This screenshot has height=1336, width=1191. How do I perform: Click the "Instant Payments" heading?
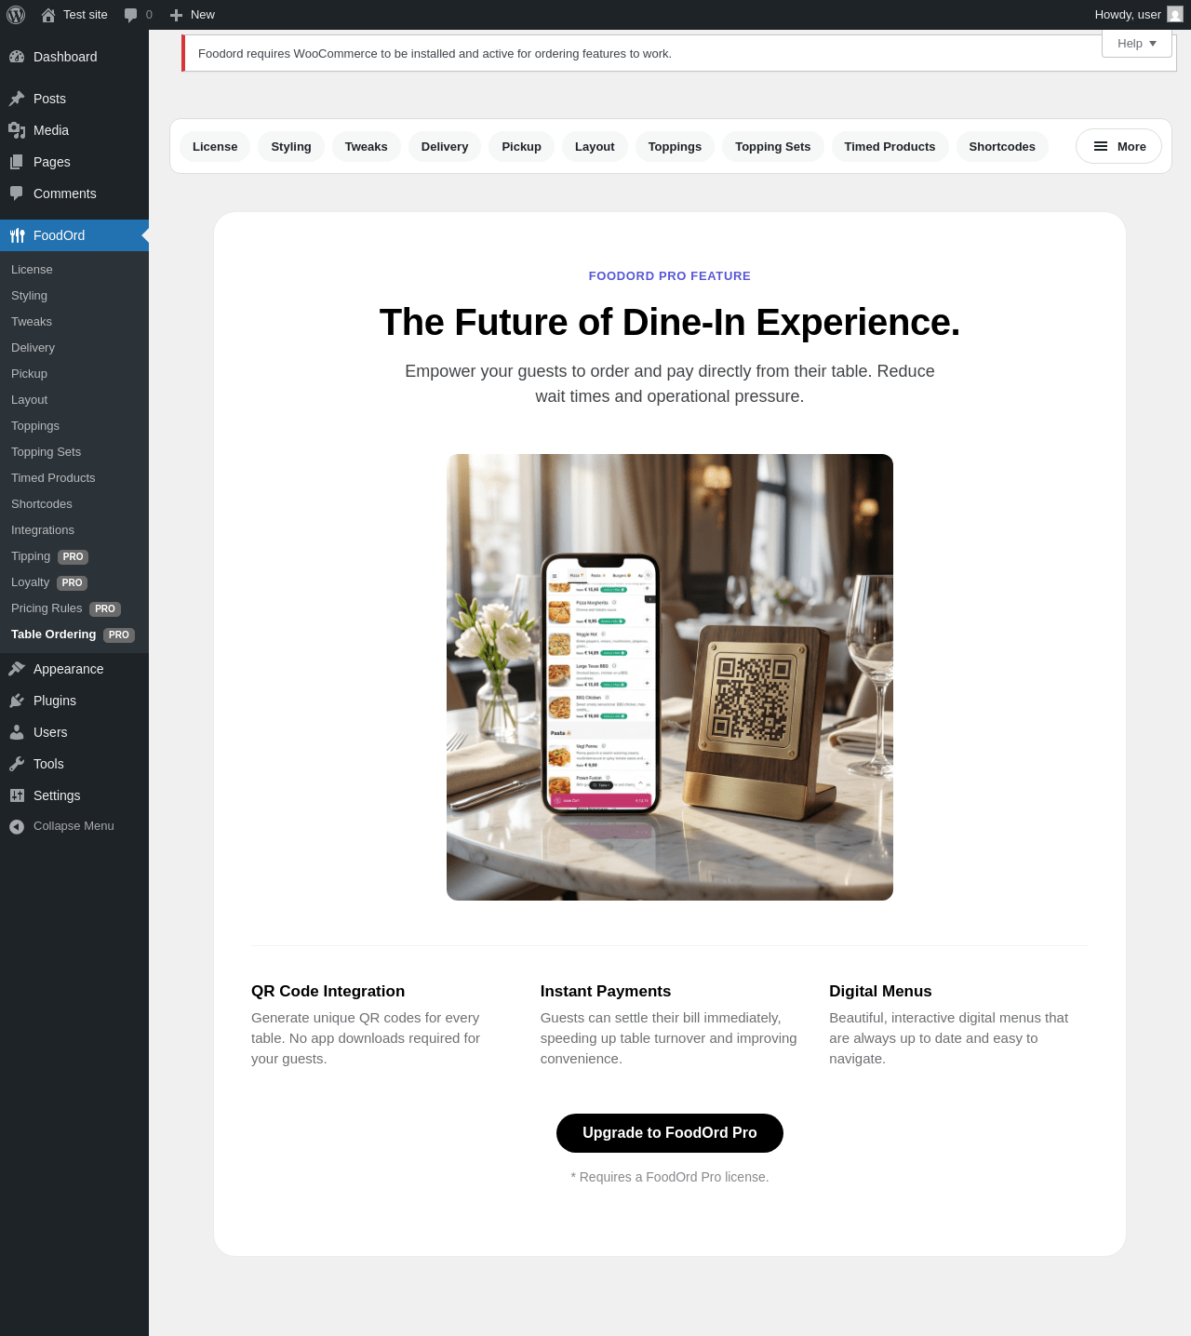[x=606, y=992]
